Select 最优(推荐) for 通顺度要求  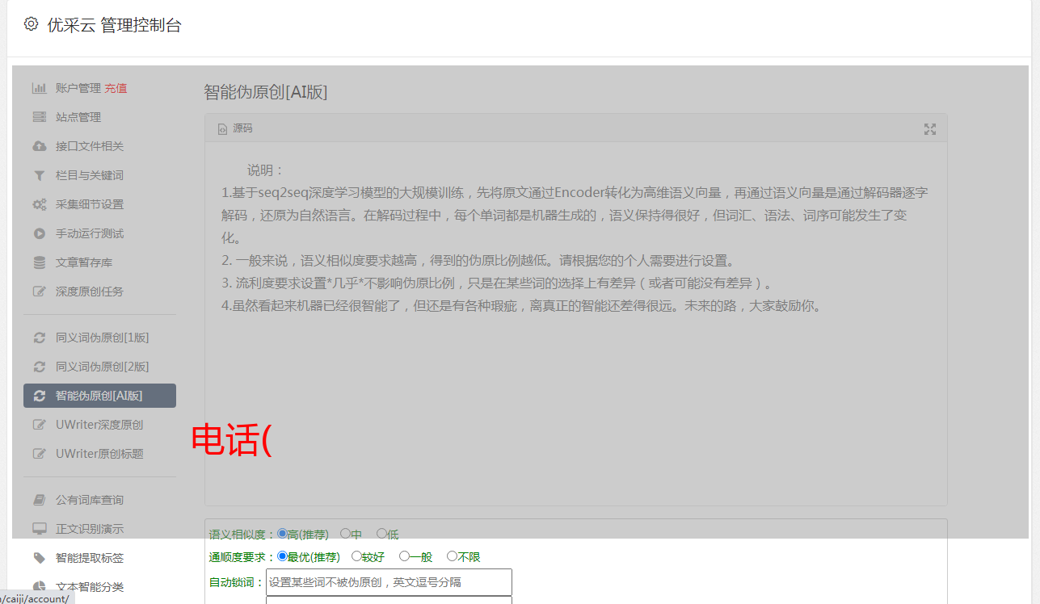(282, 556)
